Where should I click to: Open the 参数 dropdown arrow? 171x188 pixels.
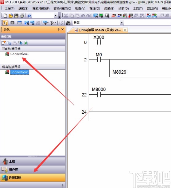coord(122,23)
